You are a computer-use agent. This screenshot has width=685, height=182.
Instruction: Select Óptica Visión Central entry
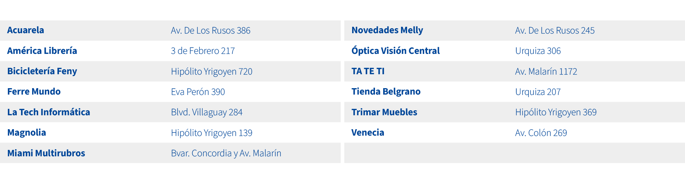395,51
